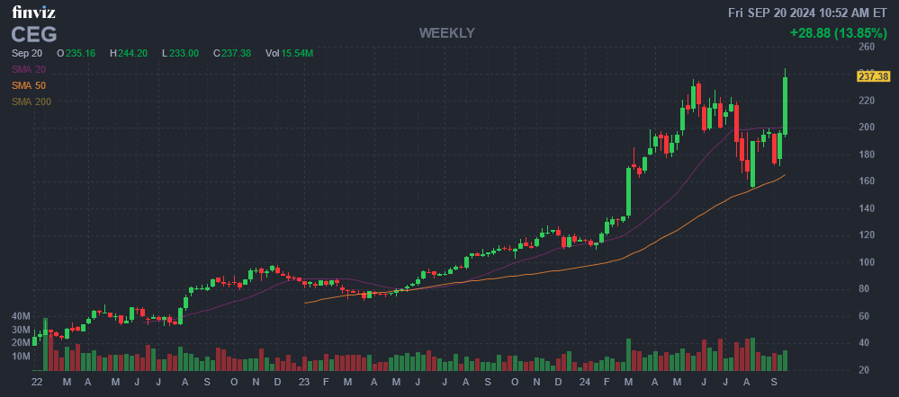
Task: Click the latest tall green weekly candlestick
Action: click(x=786, y=106)
